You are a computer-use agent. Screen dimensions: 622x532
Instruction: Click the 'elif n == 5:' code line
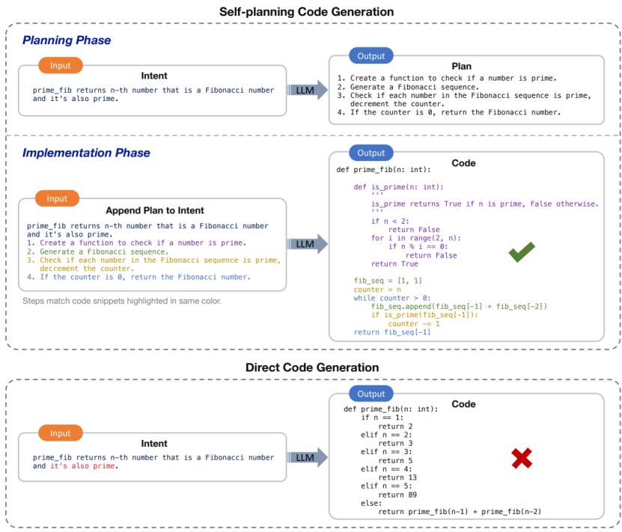point(386,486)
